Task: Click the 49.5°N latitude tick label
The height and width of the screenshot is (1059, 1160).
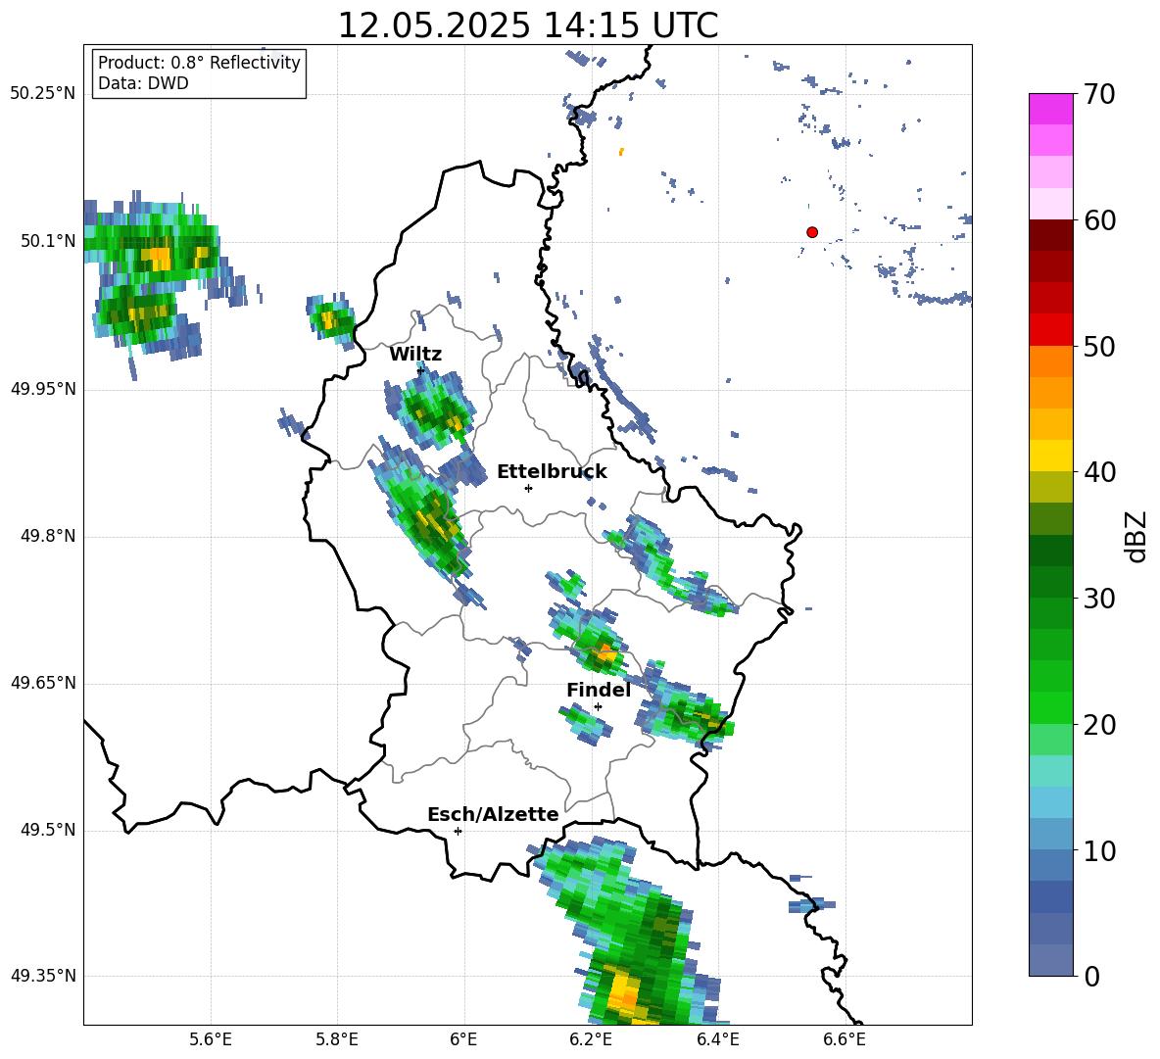Action: (x=48, y=830)
